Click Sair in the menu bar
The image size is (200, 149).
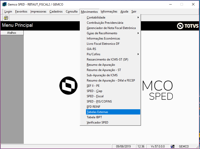click(x=134, y=11)
